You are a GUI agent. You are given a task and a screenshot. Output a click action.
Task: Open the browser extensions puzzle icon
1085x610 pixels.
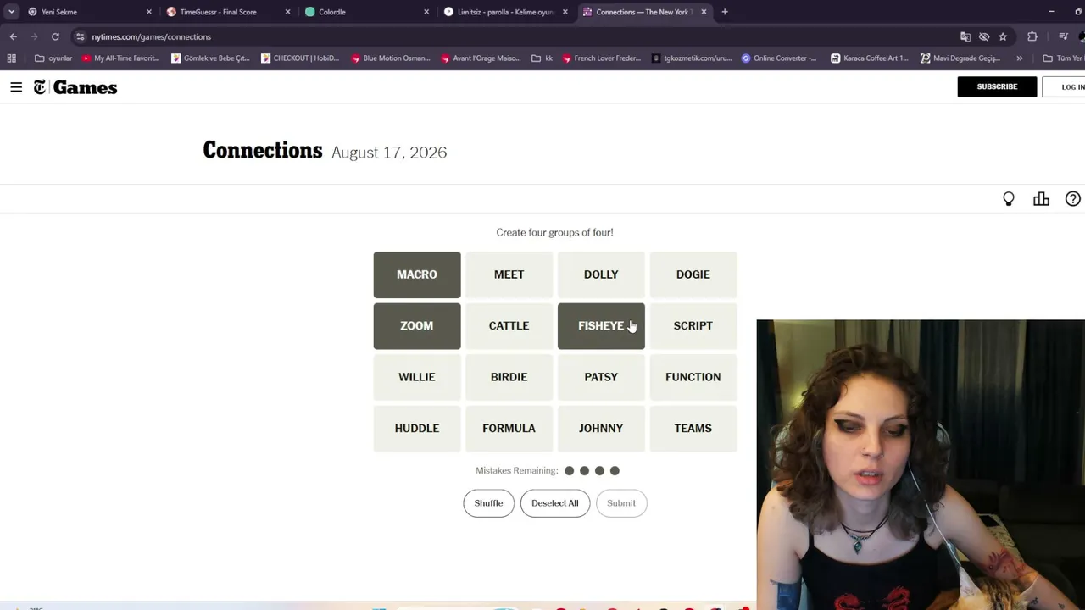pyautogui.click(x=1032, y=36)
